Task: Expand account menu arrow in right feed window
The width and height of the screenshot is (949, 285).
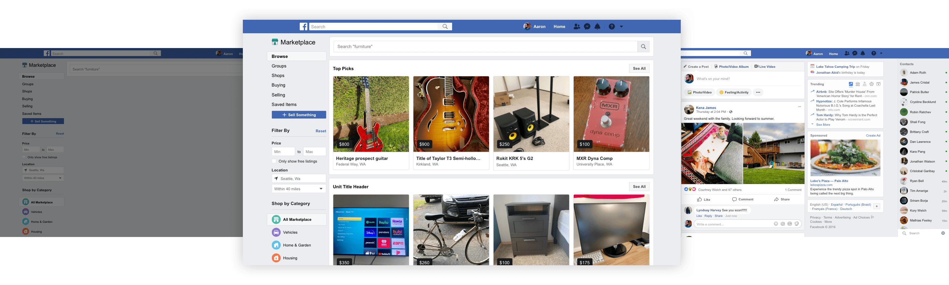Action: pos(881,53)
